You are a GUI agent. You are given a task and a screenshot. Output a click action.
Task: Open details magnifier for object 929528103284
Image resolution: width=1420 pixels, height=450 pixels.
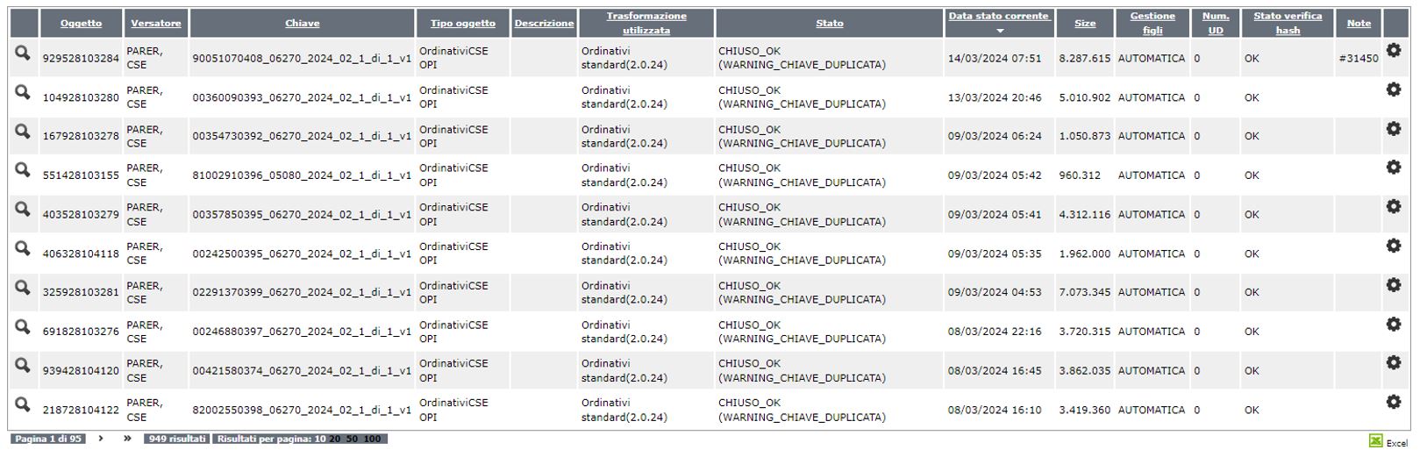pyautogui.click(x=23, y=53)
